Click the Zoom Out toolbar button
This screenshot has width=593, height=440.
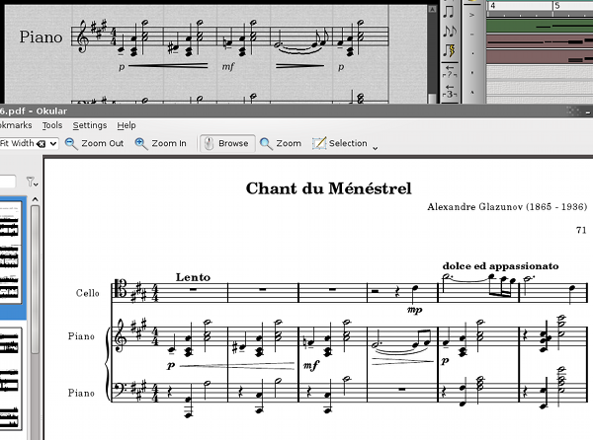coord(94,143)
